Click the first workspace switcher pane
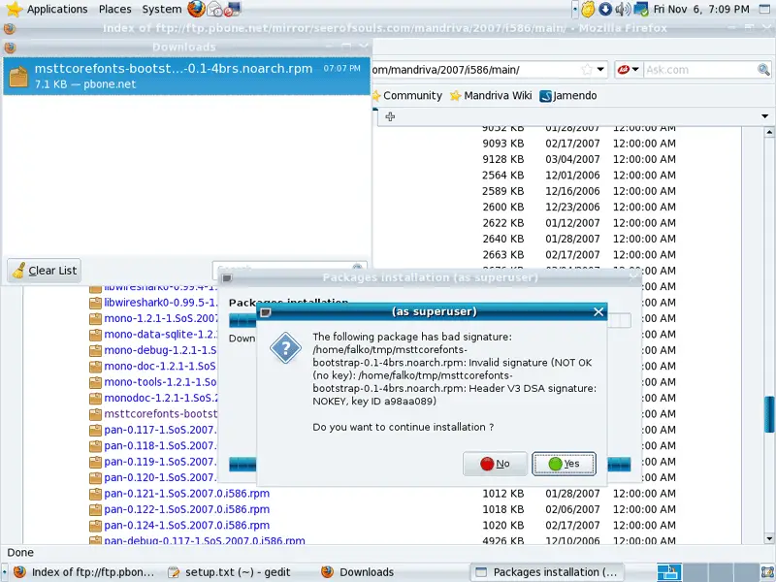This screenshot has height=582, width=776. click(x=669, y=572)
